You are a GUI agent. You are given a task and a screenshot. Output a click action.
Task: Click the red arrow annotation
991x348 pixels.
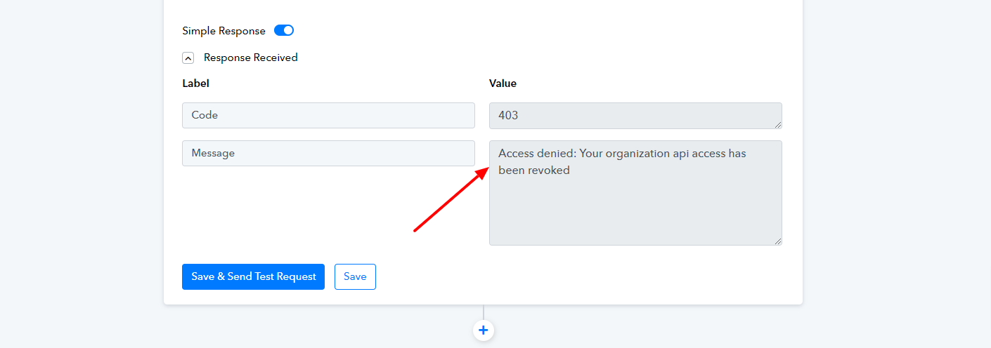(x=451, y=200)
